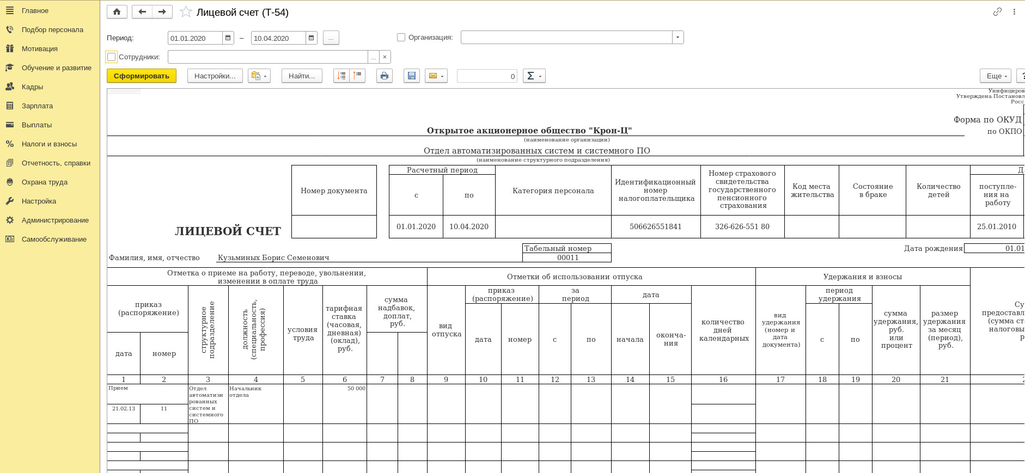Go to the Кадры section
Screen dimensions: 1025x473
coord(32,87)
